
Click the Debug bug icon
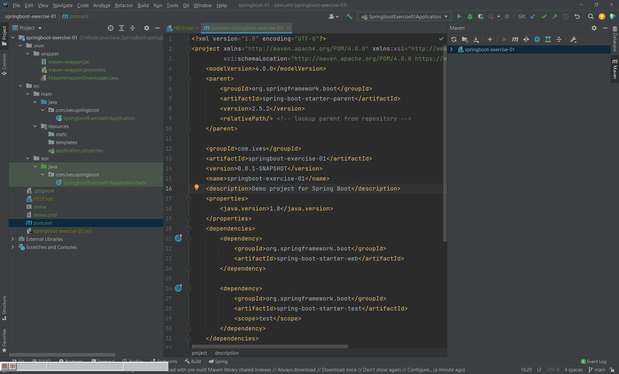(470, 16)
